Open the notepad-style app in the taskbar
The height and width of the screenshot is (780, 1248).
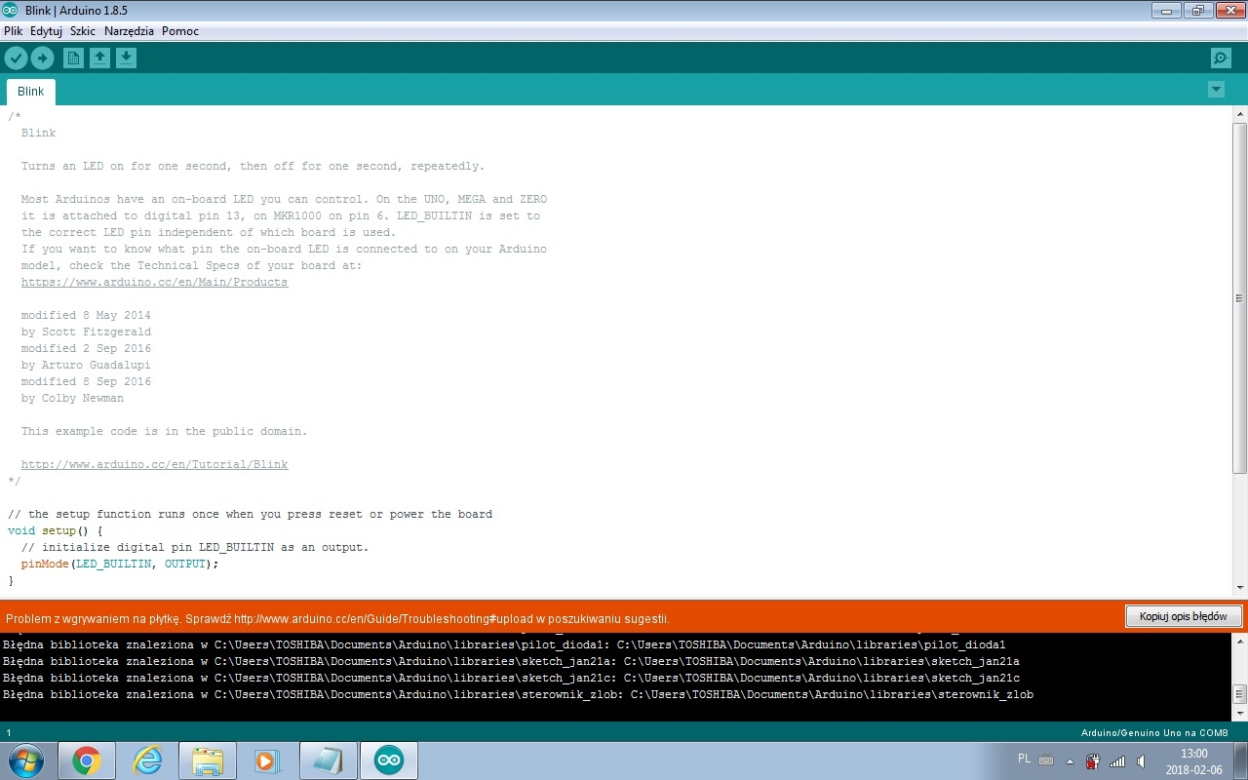[329, 760]
